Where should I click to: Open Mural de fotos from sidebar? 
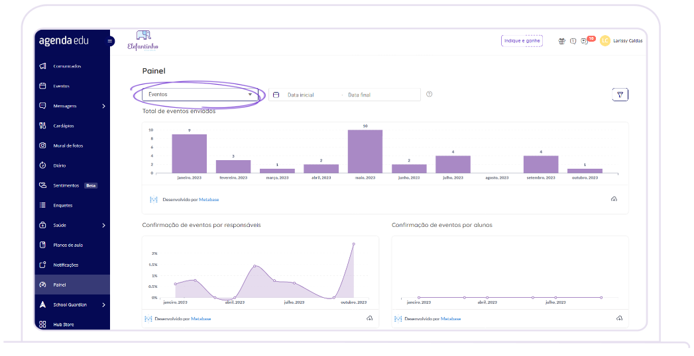tap(68, 146)
